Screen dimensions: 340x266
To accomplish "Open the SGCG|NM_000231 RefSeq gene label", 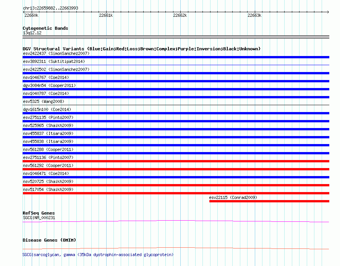I will pyautogui.click(x=39, y=218).
